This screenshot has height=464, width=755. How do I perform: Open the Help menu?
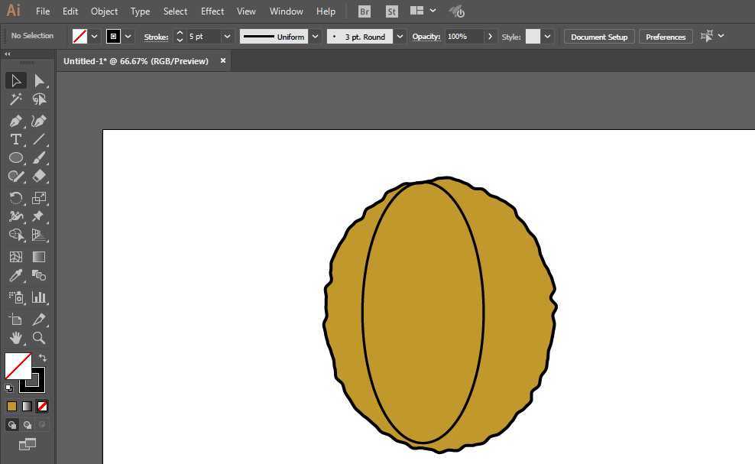326,11
